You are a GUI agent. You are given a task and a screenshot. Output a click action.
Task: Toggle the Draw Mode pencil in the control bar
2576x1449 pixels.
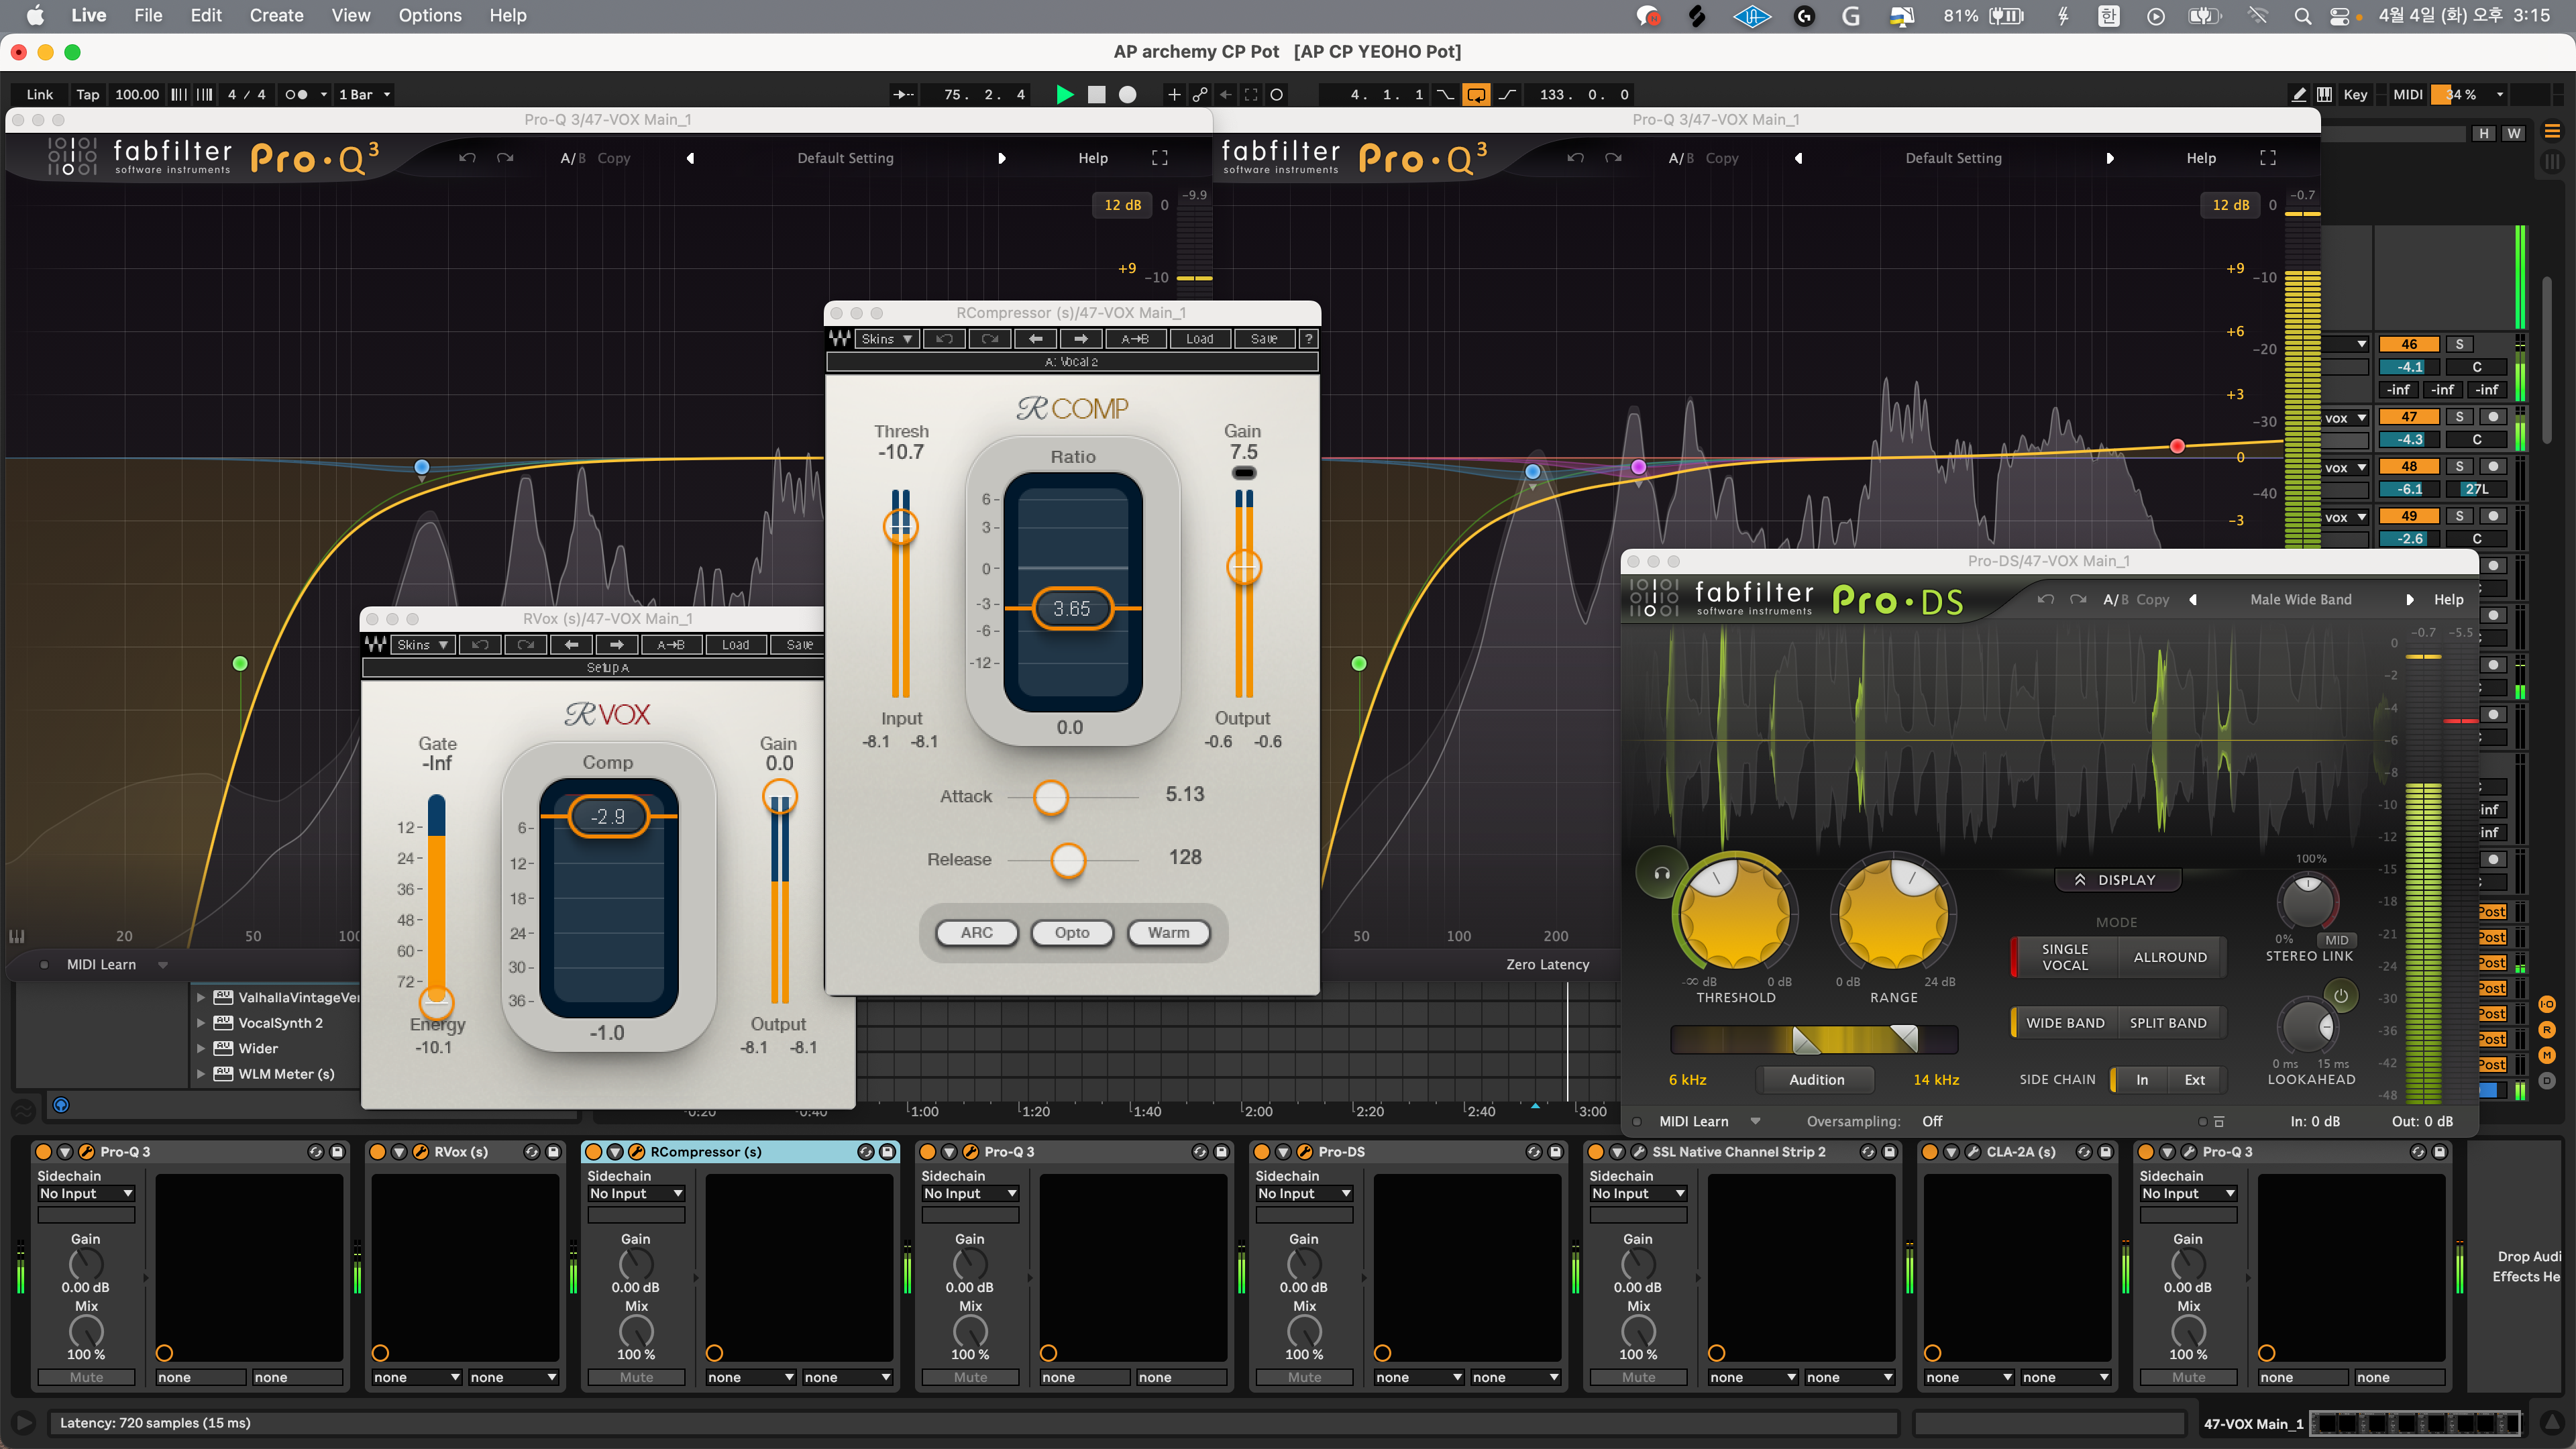click(2299, 94)
